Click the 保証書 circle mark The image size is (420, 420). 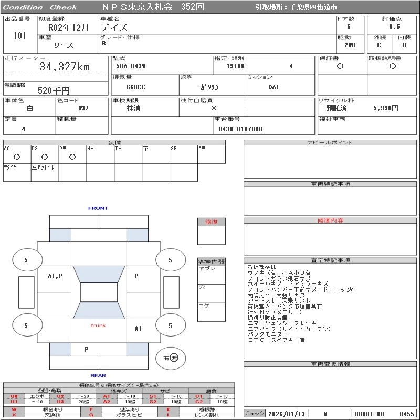(340, 66)
